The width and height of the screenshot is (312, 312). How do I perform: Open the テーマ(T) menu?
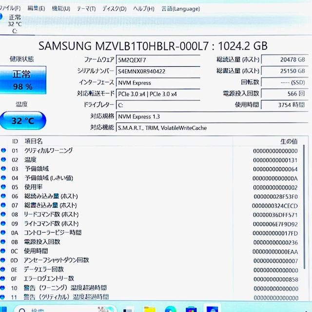tap(86, 8)
